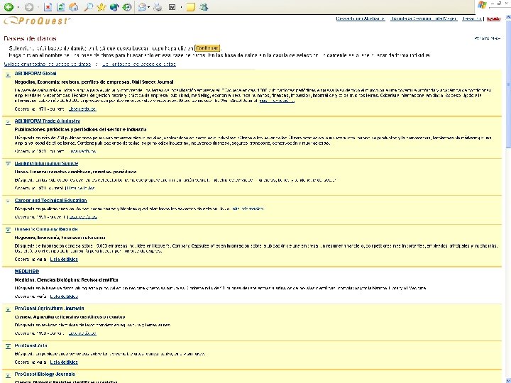Open Search with the magnifier icon
511x383 pixels.
pos(88,7)
